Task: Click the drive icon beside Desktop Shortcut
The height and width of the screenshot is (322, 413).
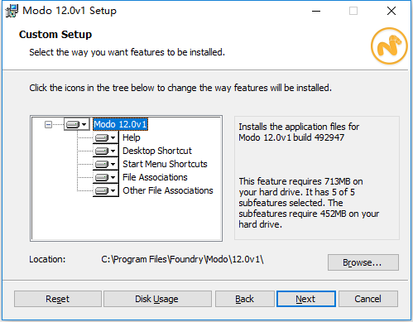Action: point(106,151)
